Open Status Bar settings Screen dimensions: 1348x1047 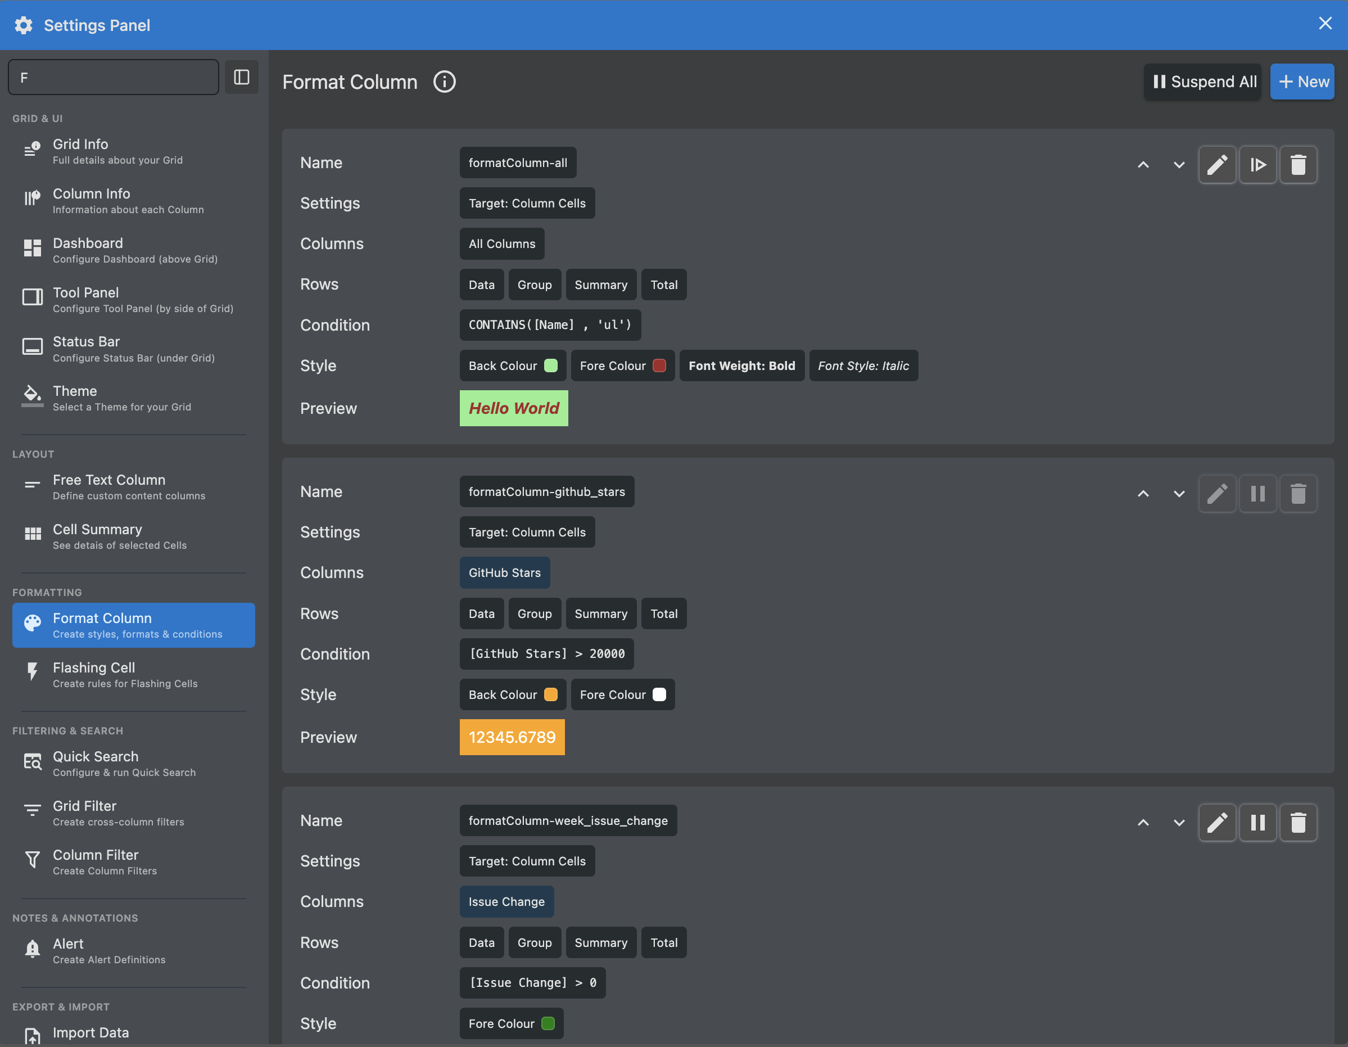tap(133, 349)
